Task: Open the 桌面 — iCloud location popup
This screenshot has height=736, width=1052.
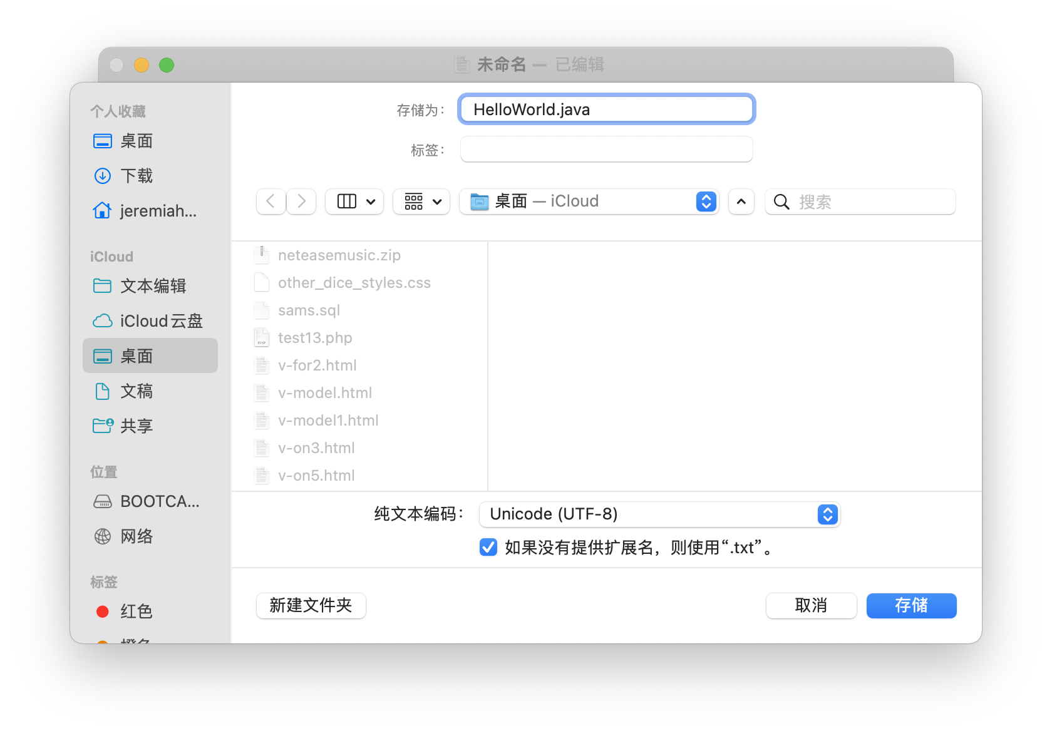Action: [x=589, y=202]
